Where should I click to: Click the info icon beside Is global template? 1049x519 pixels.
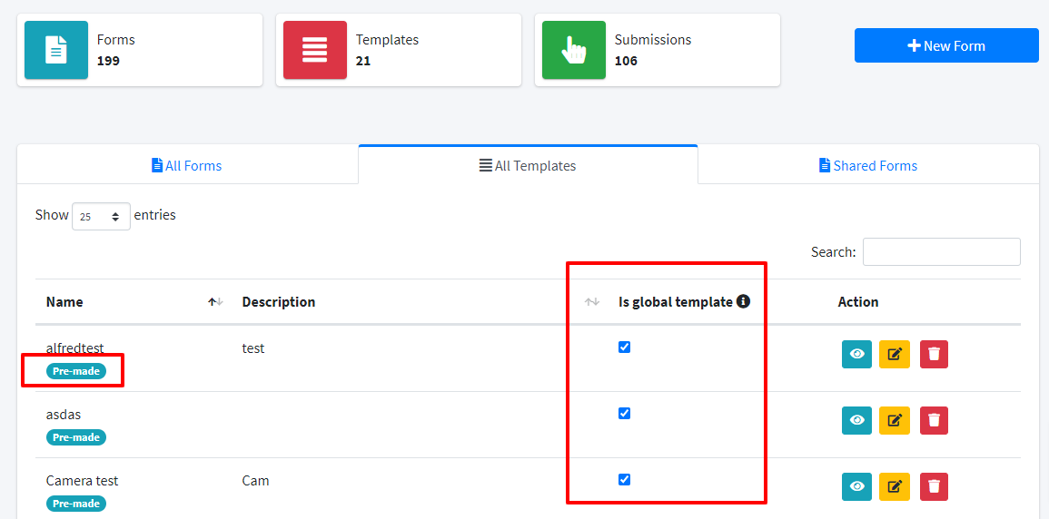[743, 301]
